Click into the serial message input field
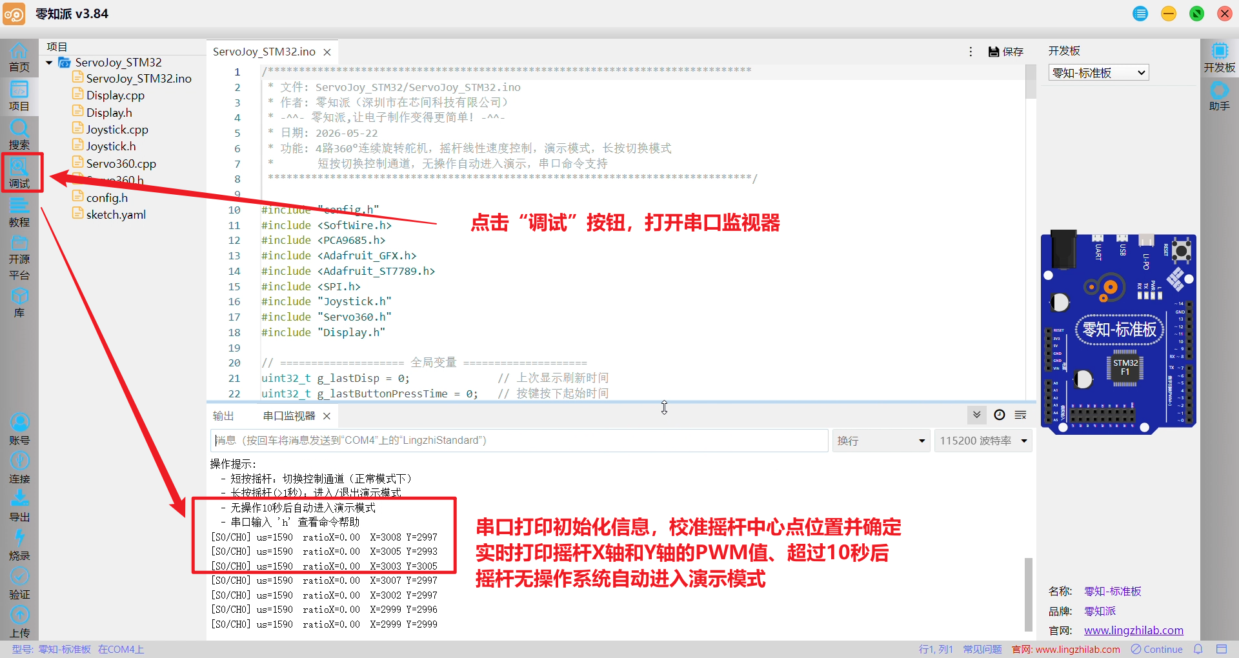 coord(519,441)
